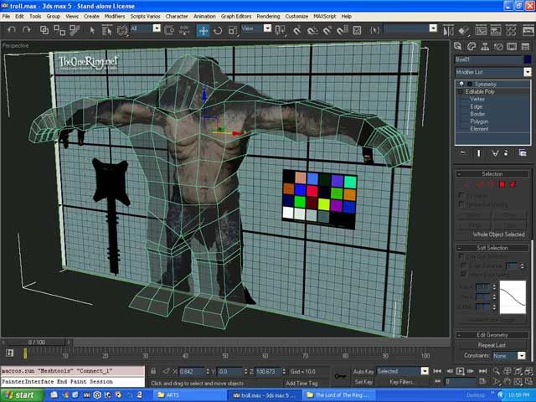Open the selection filter All dropdown
This screenshot has width=536, height=402.
coord(157,28)
